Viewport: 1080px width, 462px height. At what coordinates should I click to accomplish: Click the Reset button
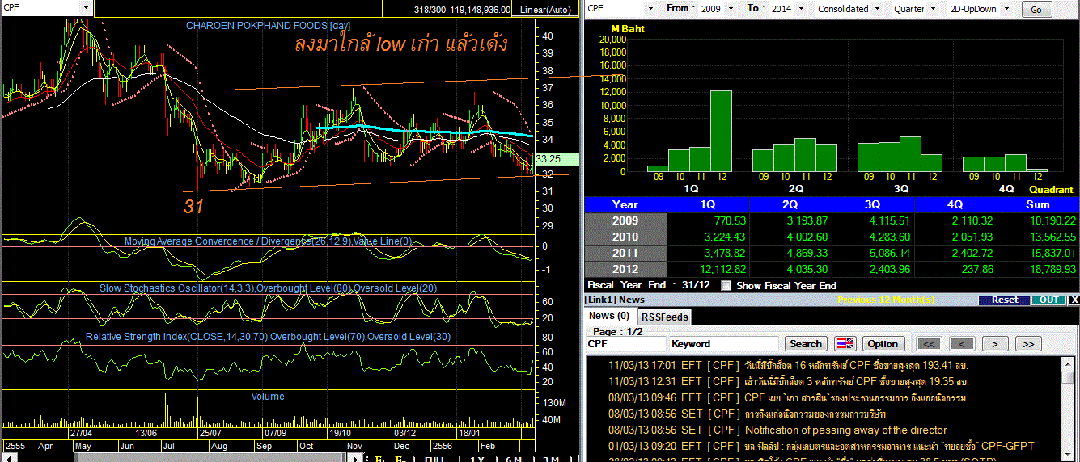(1005, 300)
